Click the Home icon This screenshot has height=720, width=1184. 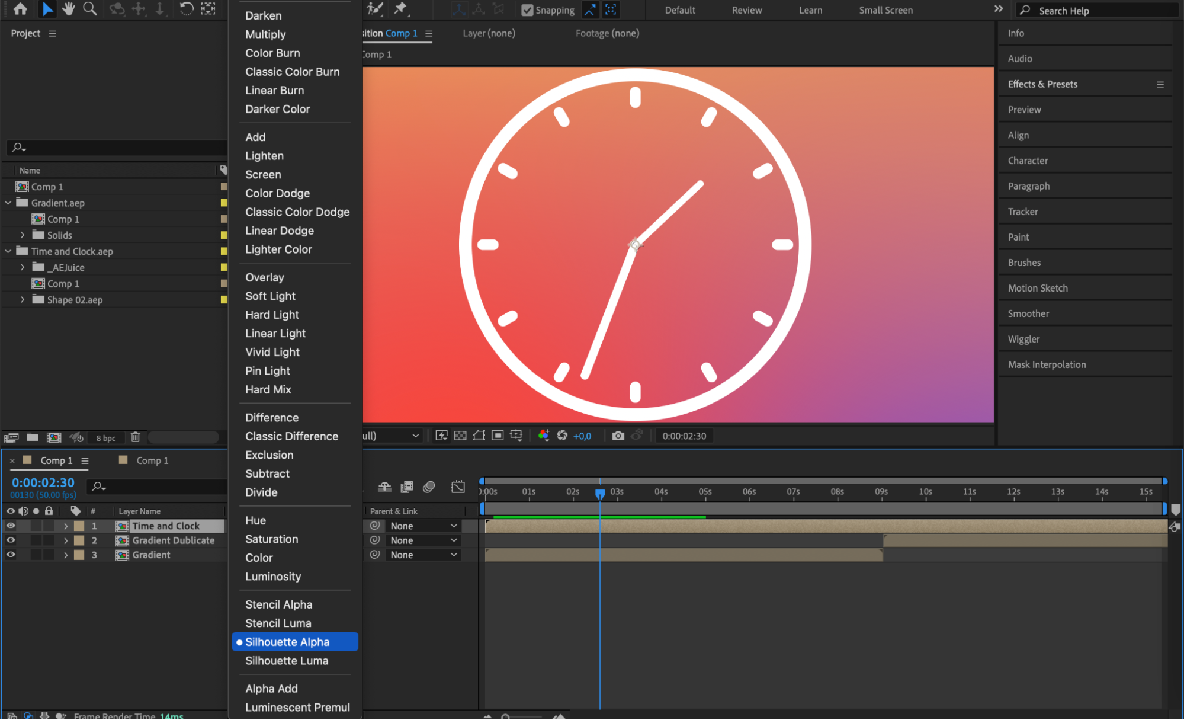coord(20,9)
